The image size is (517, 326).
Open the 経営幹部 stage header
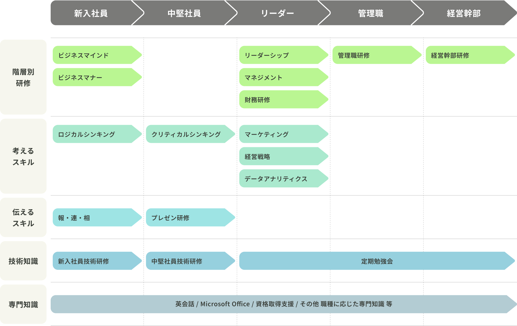464,13
